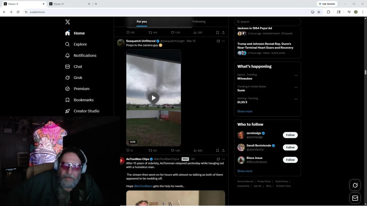The width and height of the screenshot is (367, 206).
Task: Open Bookmarks in the sidebar
Action: pos(79,100)
